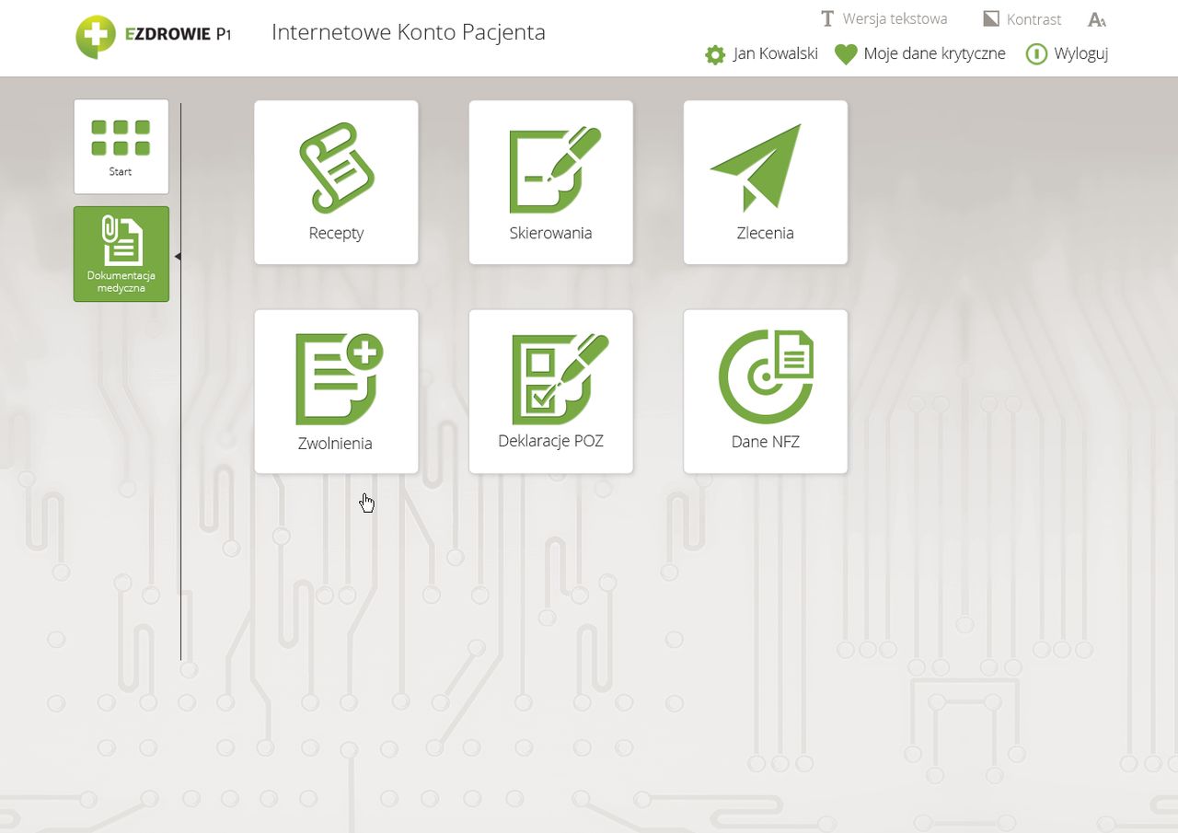Screen dimensions: 1178x833
Task: Click the green heart critical data icon
Action: pyautogui.click(x=846, y=54)
